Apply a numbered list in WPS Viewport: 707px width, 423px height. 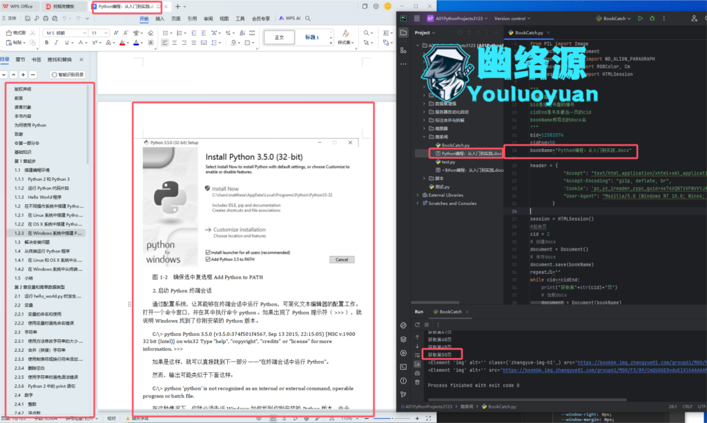pyautogui.click(x=180, y=33)
